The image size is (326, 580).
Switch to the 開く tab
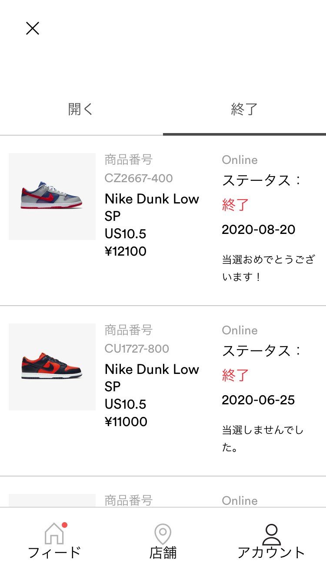coord(81,109)
